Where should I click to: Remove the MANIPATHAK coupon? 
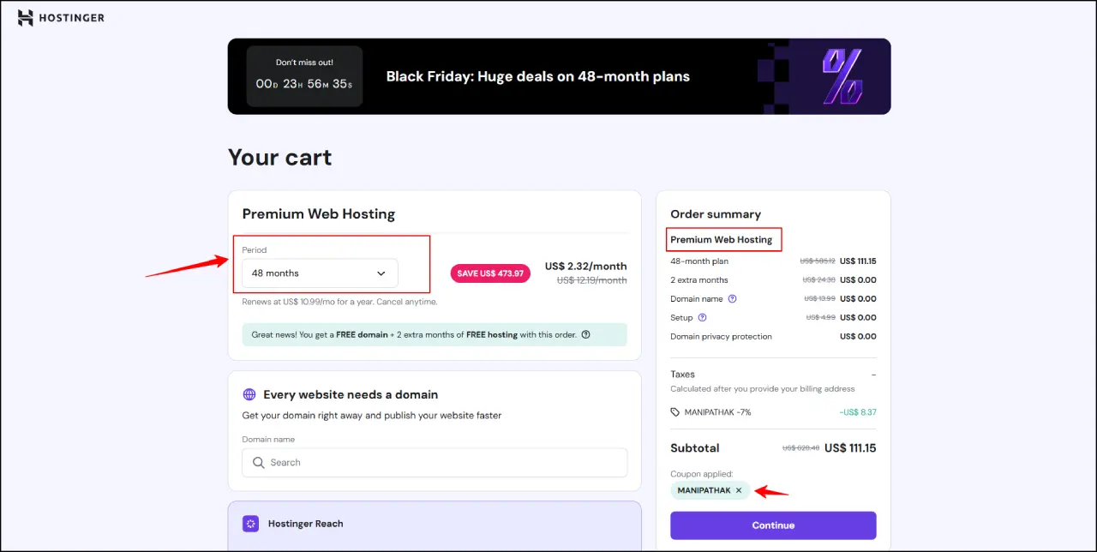coord(739,490)
